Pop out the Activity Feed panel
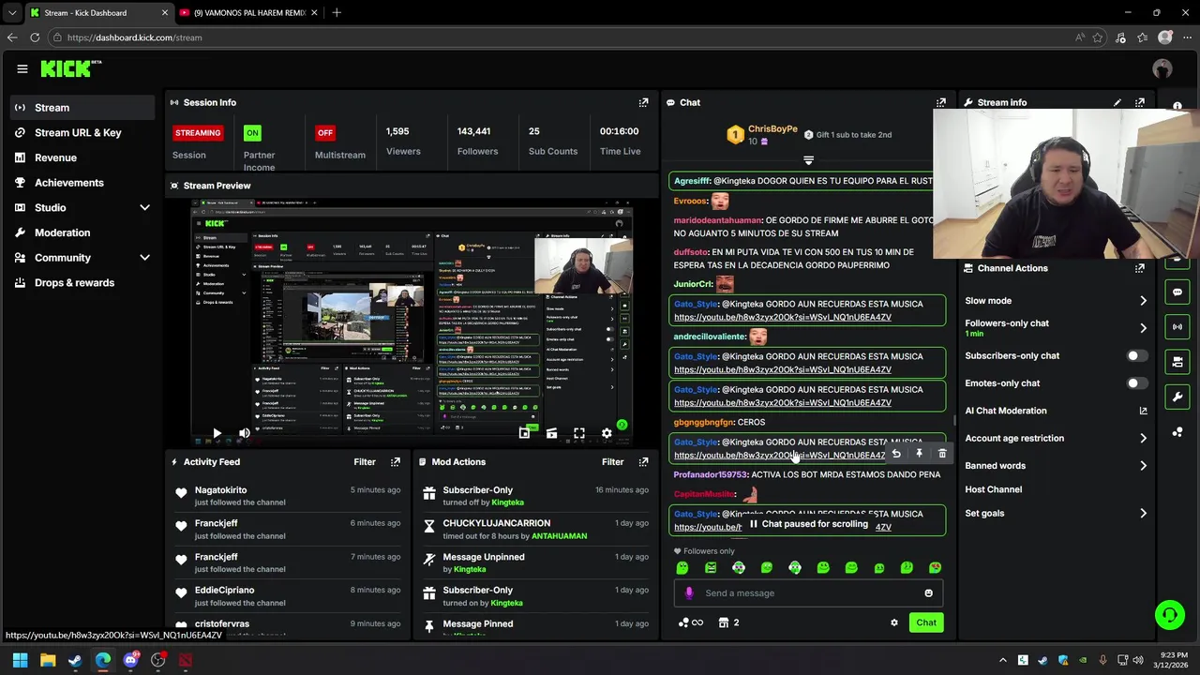1200x675 pixels. coord(396,462)
